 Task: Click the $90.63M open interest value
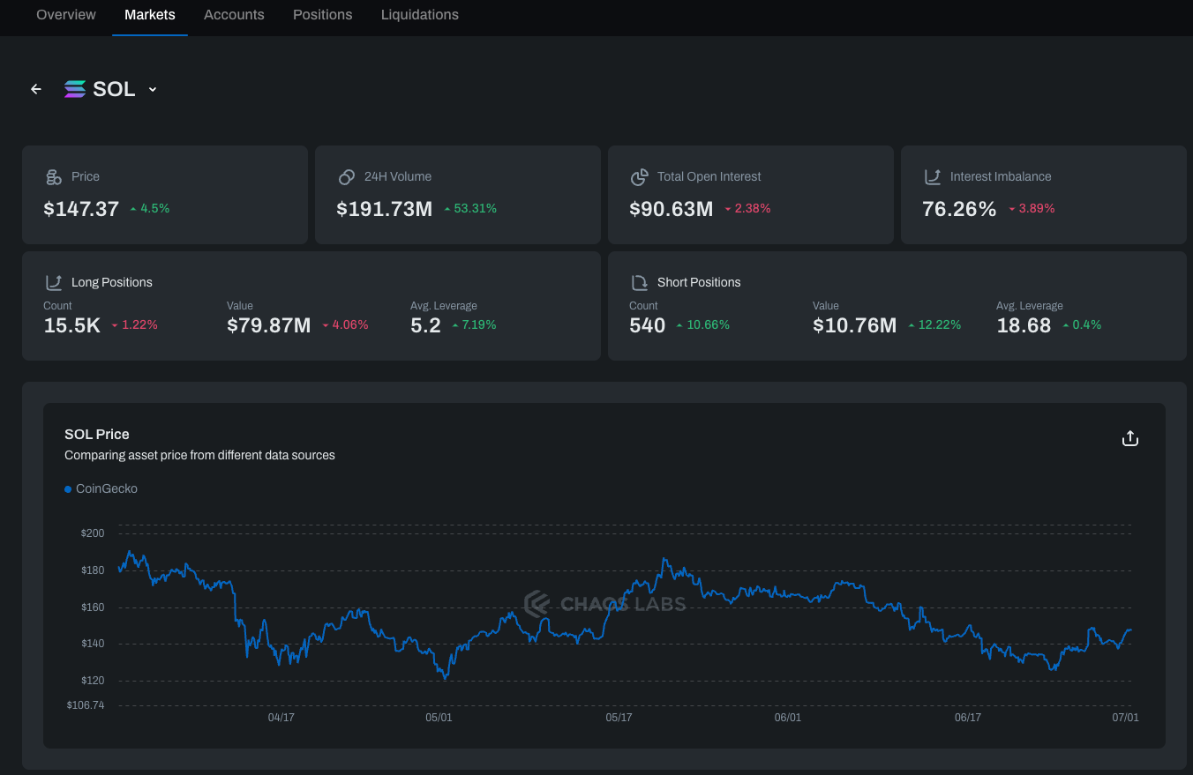pos(672,209)
